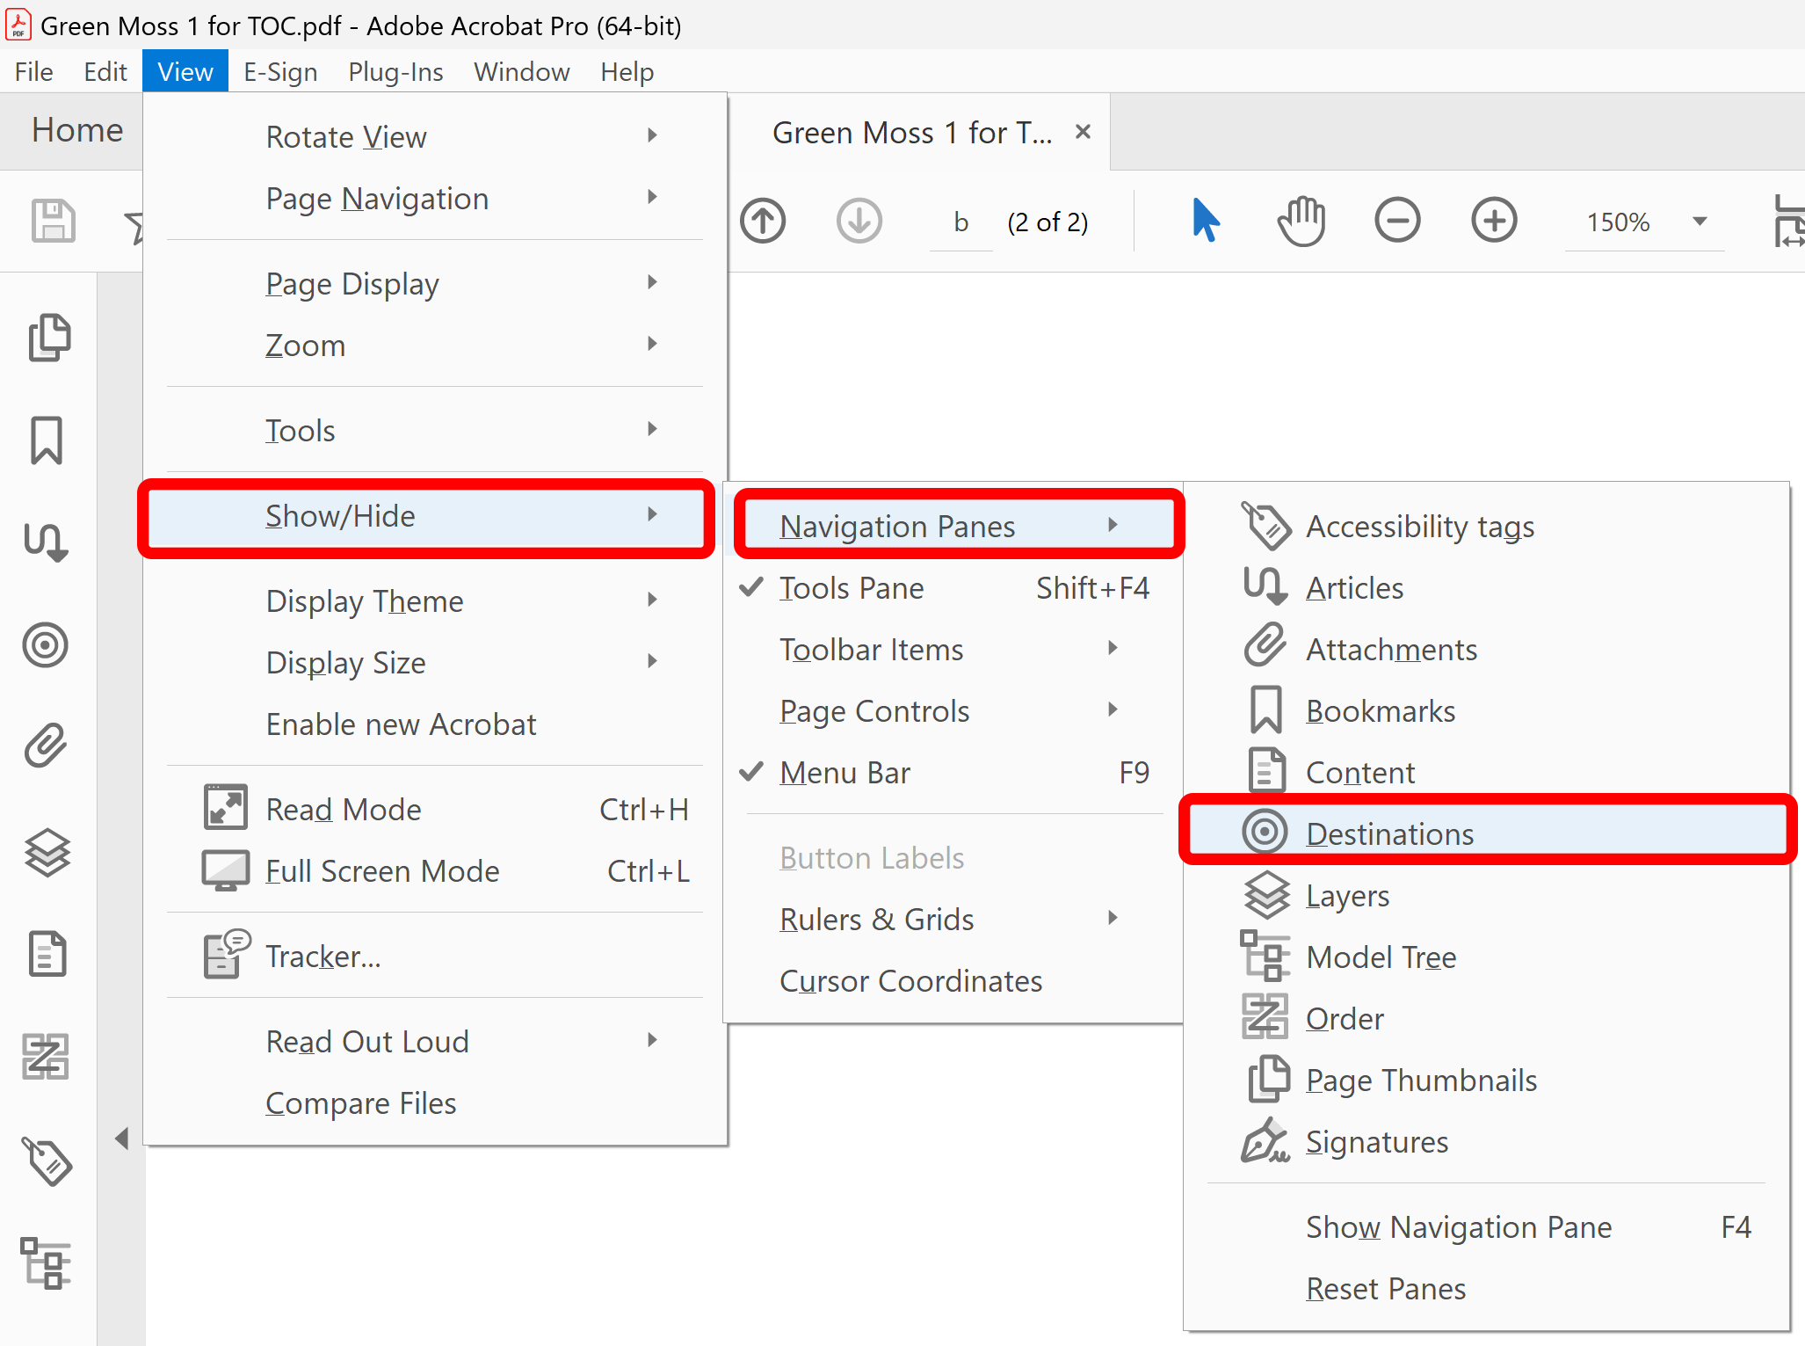Select Destinations from the navigation panes list
Image resolution: width=1805 pixels, height=1346 pixels.
pos(1388,833)
